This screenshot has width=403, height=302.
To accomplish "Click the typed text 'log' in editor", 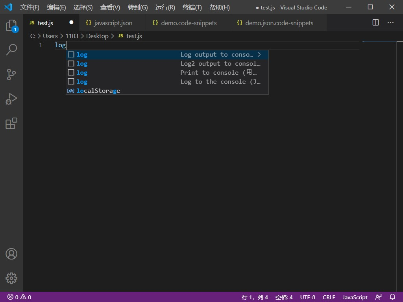I will (x=60, y=45).
